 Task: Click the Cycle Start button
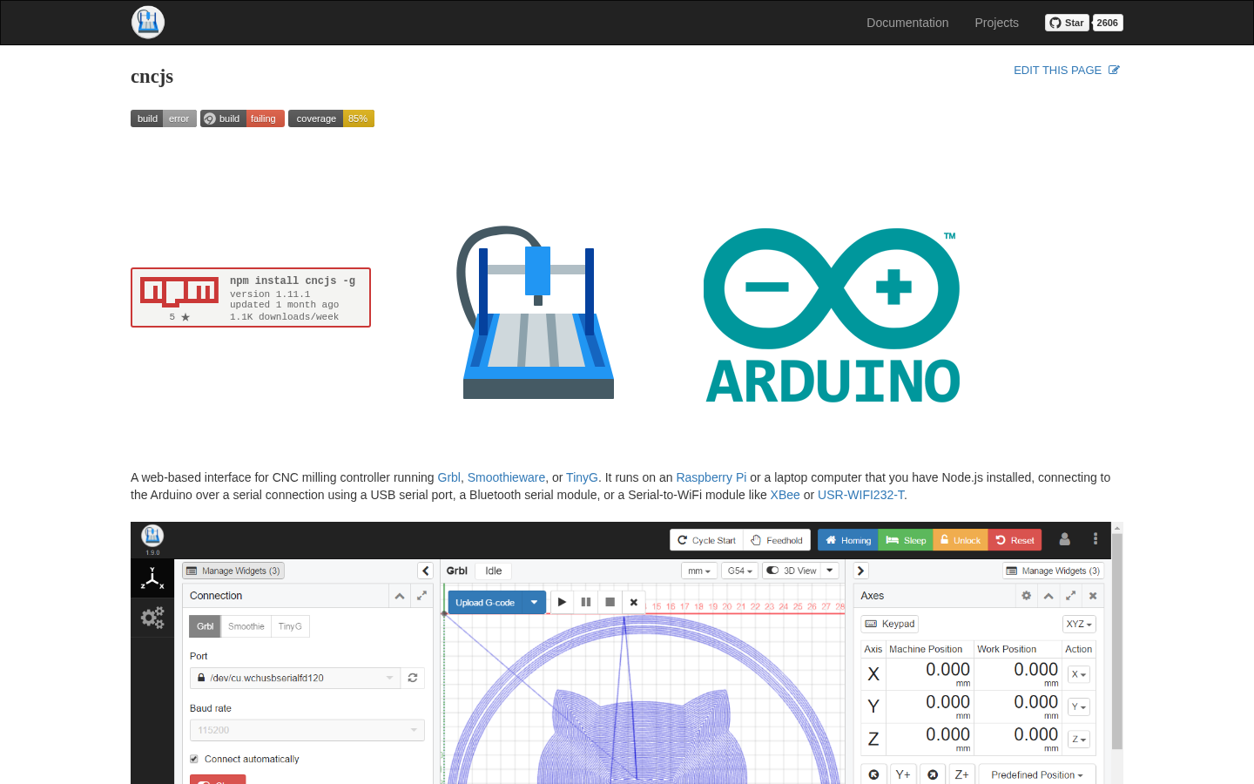tap(706, 540)
